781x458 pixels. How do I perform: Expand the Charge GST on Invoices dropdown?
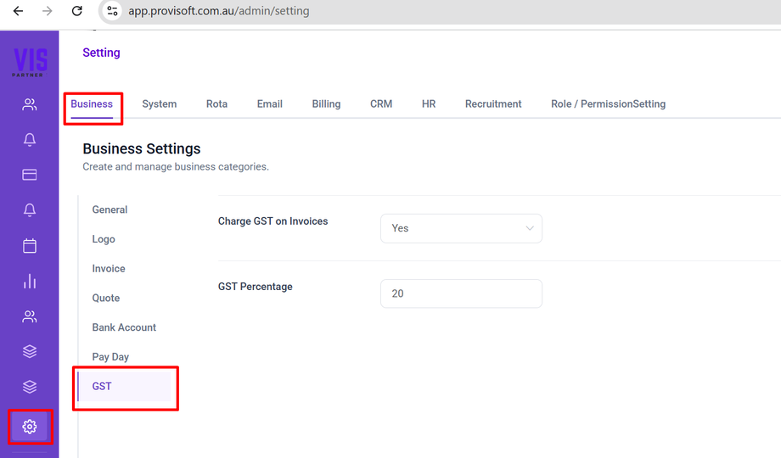(461, 228)
